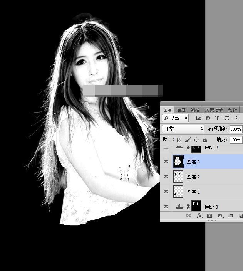Filter layers by adjustment layer icon
243x271 pixels.
point(208,118)
